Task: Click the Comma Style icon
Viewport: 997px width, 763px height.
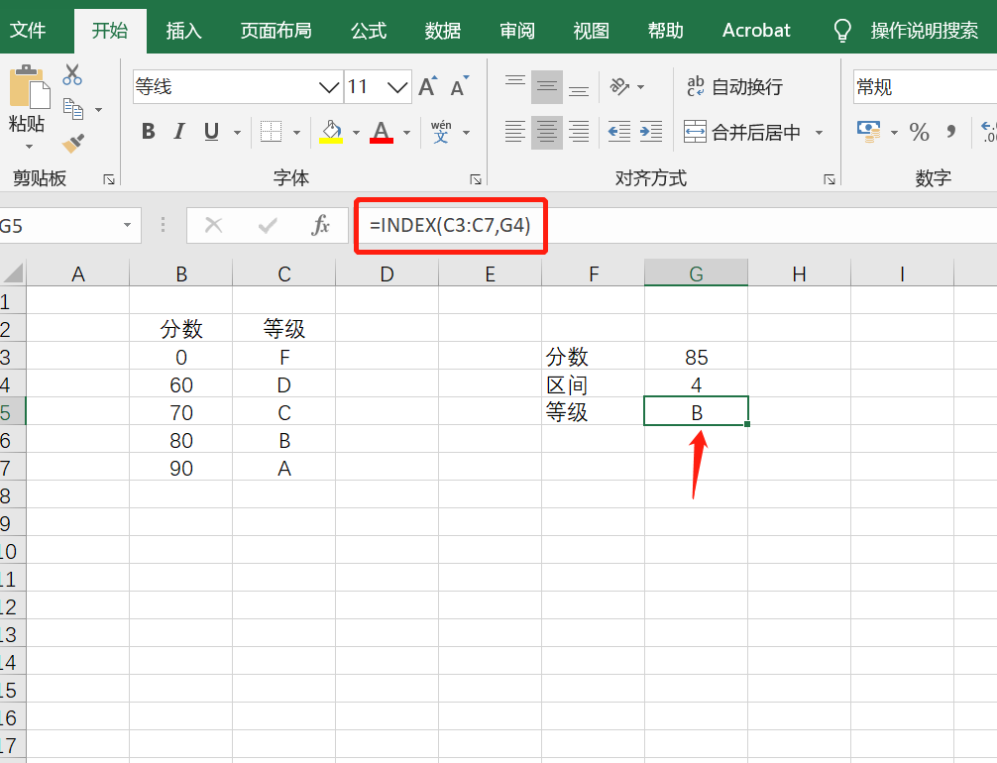Action: coord(949,131)
